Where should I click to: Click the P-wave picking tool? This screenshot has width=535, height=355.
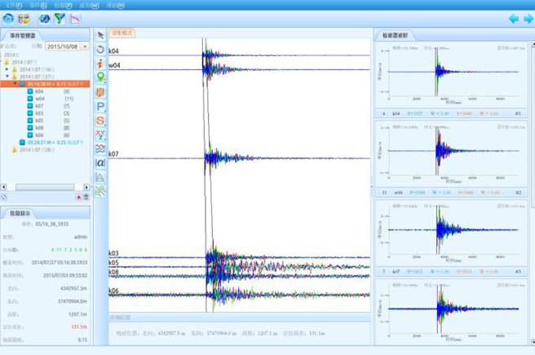click(x=100, y=107)
